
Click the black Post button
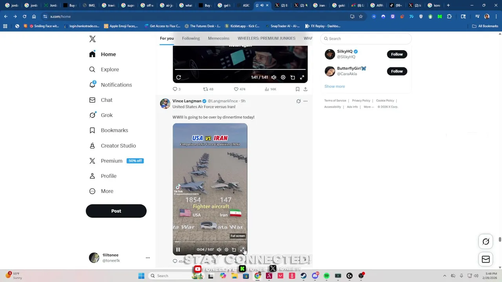pyautogui.click(x=116, y=211)
